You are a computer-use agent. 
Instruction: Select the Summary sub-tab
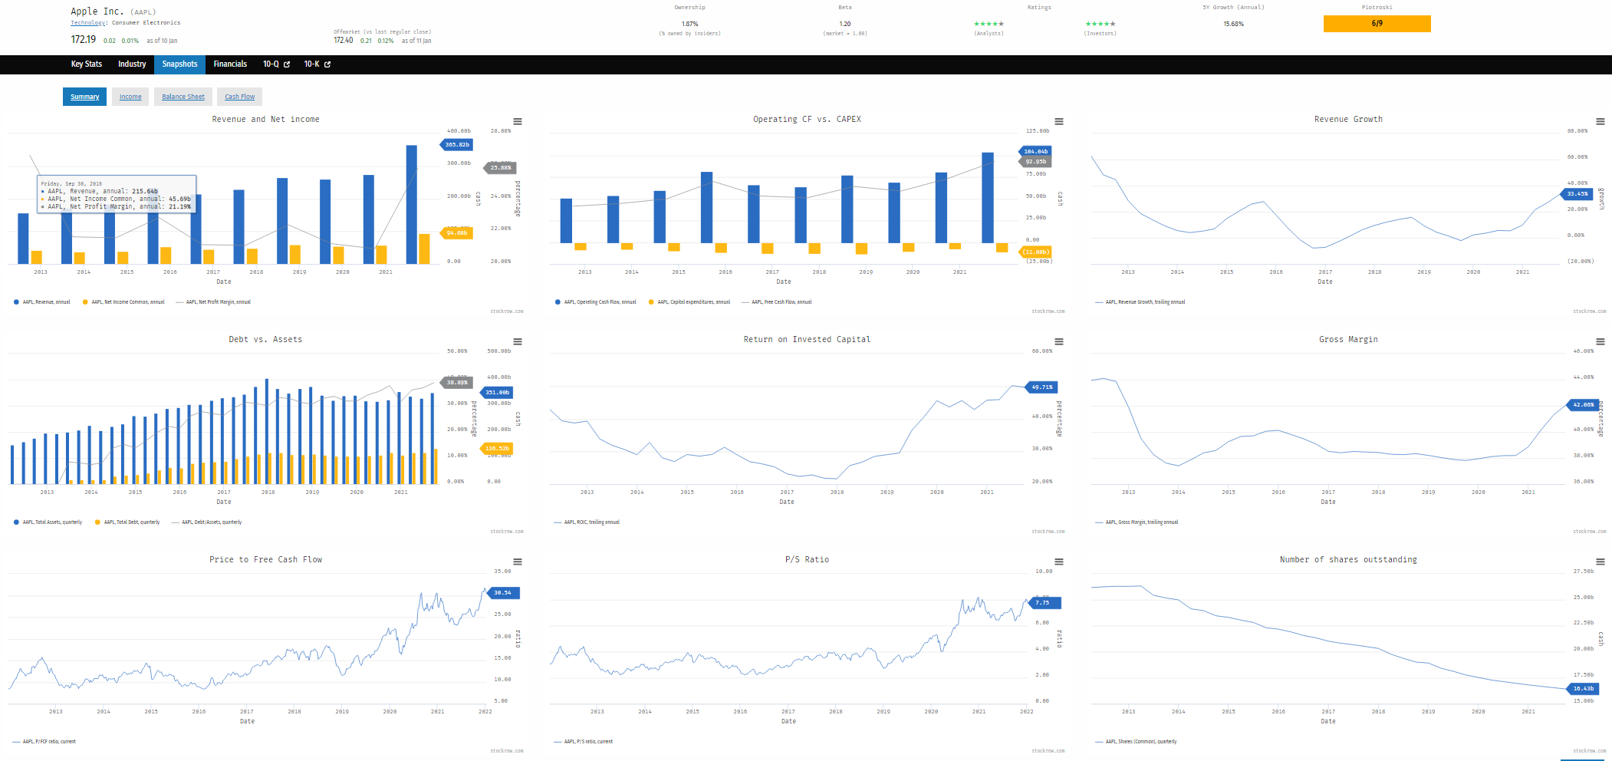[x=84, y=97]
